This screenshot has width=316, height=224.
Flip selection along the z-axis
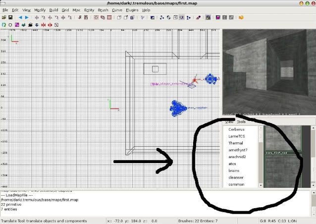pos(63,17)
